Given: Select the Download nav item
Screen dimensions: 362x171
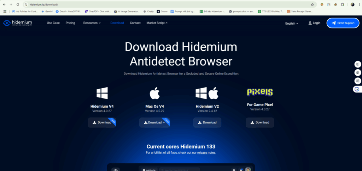Looking at the screenshot, I should [x=117, y=23].
